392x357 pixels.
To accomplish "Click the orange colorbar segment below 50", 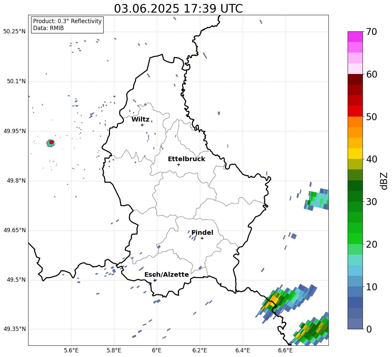I will (355, 122).
